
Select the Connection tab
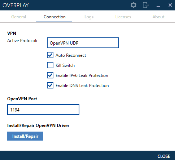pos(54,17)
